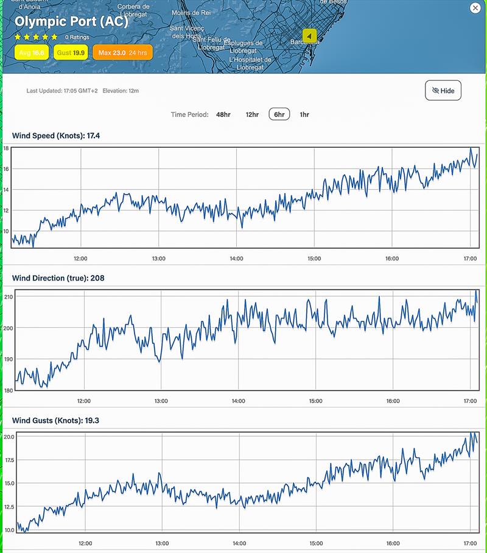Click the 17:00 tick under Wind Speed chart
This screenshot has width=487, height=553.
tap(470, 259)
